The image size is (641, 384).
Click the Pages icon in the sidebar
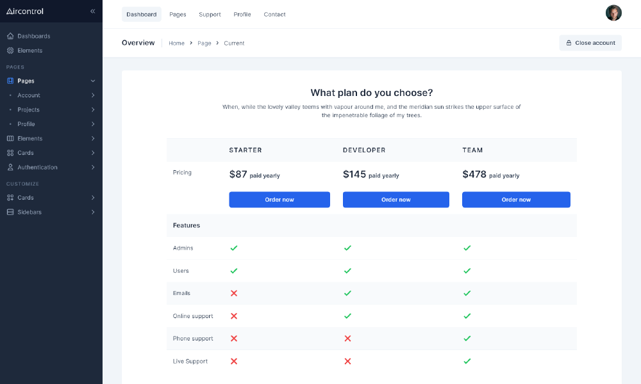(9, 81)
